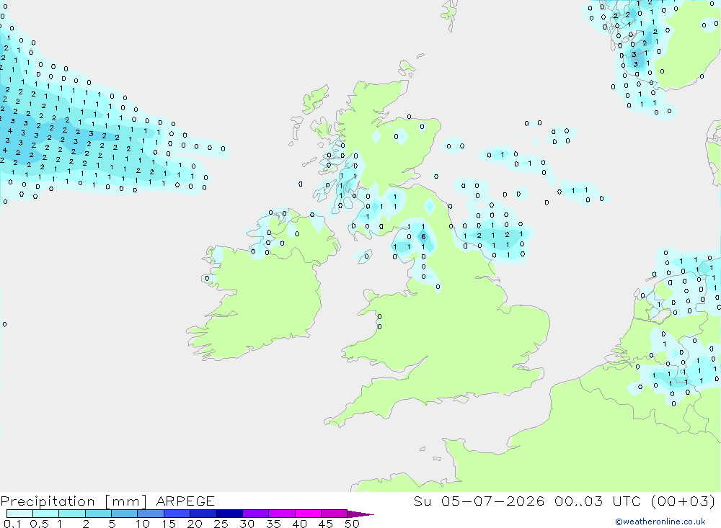Click the '0.5' legend scale label
The width and height of the screenshot is (721, 528).
point(39,524)
